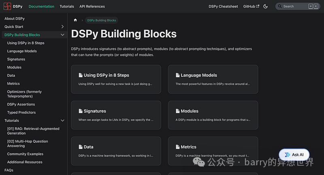Click the search magnifier icon
Viewport: 324px width, 175px height.
pos(280,6)
